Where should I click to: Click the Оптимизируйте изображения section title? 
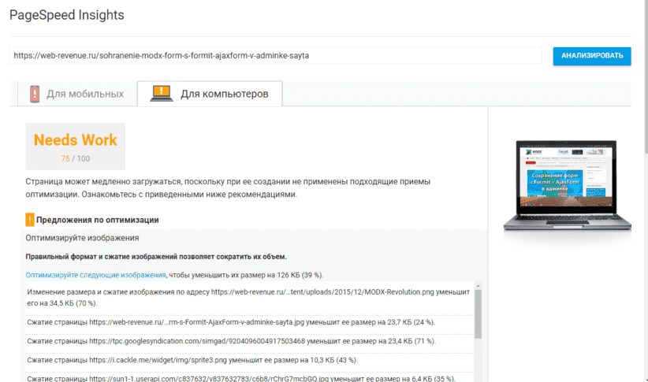click(x=82, y=238)
